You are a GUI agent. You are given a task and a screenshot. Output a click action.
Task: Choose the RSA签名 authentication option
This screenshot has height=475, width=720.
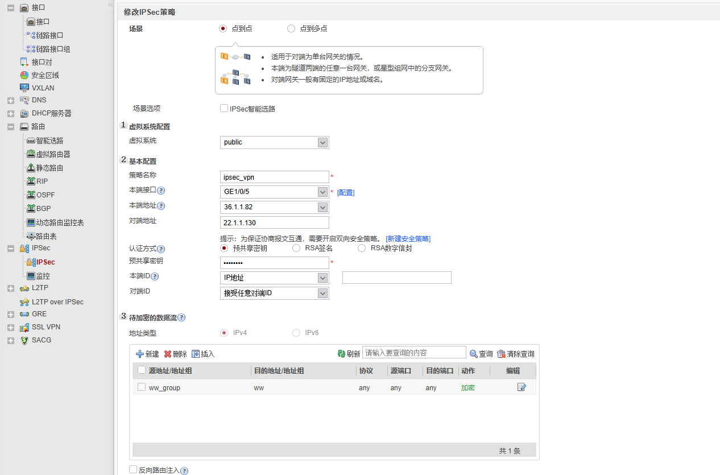296,248
